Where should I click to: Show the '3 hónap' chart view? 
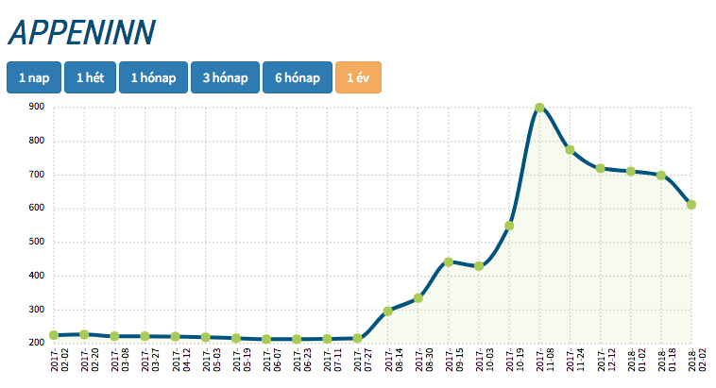[225, 77]
